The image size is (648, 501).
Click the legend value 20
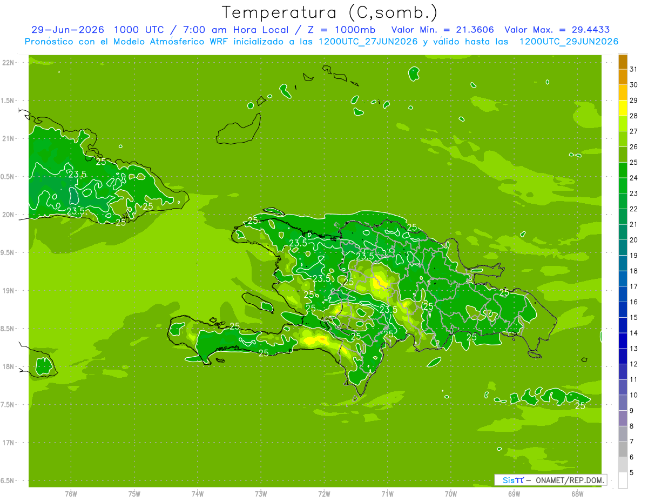pyautogui.click(x=634, y=240)
